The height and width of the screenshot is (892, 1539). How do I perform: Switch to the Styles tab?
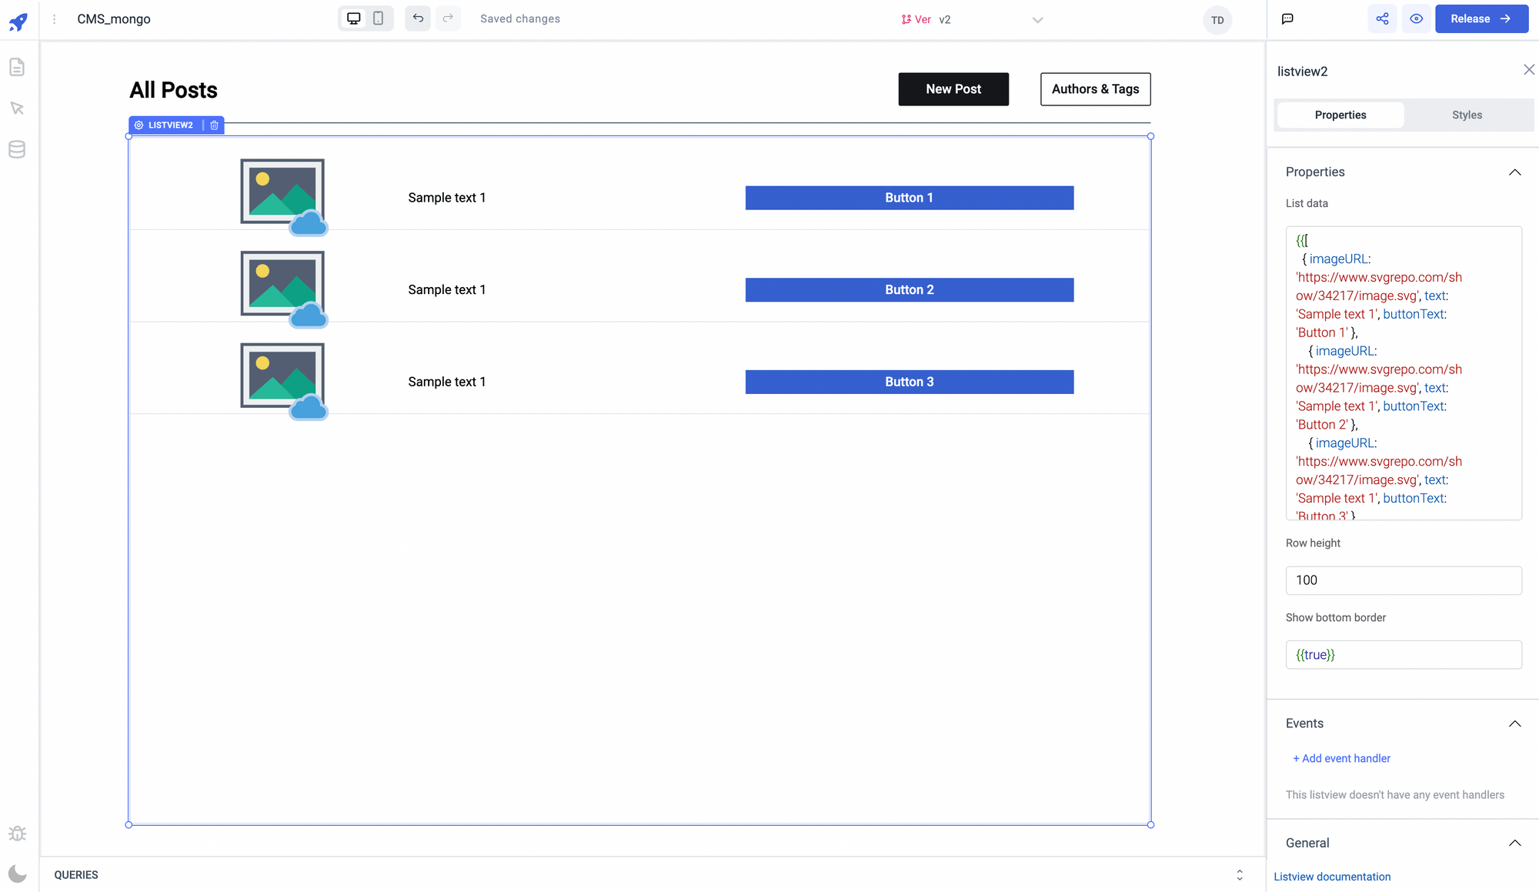1467,115
